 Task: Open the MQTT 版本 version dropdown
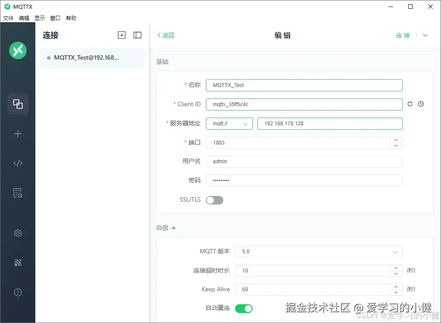point(318,252)
